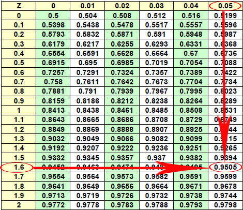
Task: Click the 0.04 column header
Action: click(x=191, y=6)
